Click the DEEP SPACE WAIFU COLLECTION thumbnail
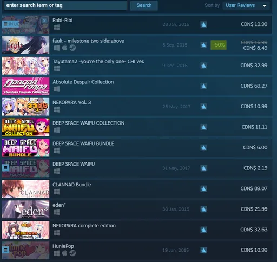 25,127
